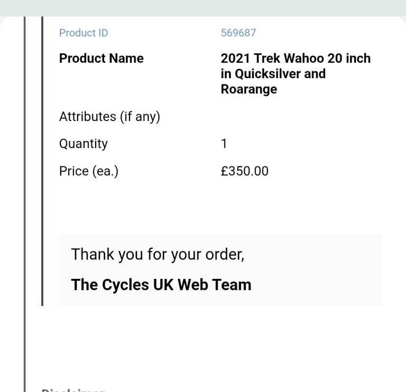Image resolution: width=406 pixels, height=392 pixels.
Task: Click the Thank you for your order text
Action: (158, 254)
